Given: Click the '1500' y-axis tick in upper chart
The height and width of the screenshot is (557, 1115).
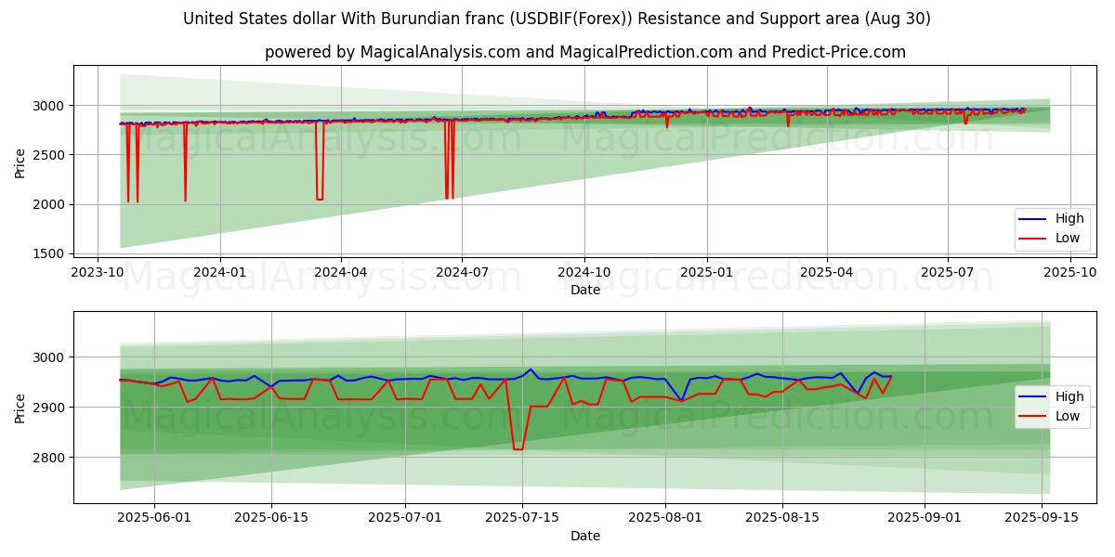Looking at the screenshot, I should pos(50,253).
